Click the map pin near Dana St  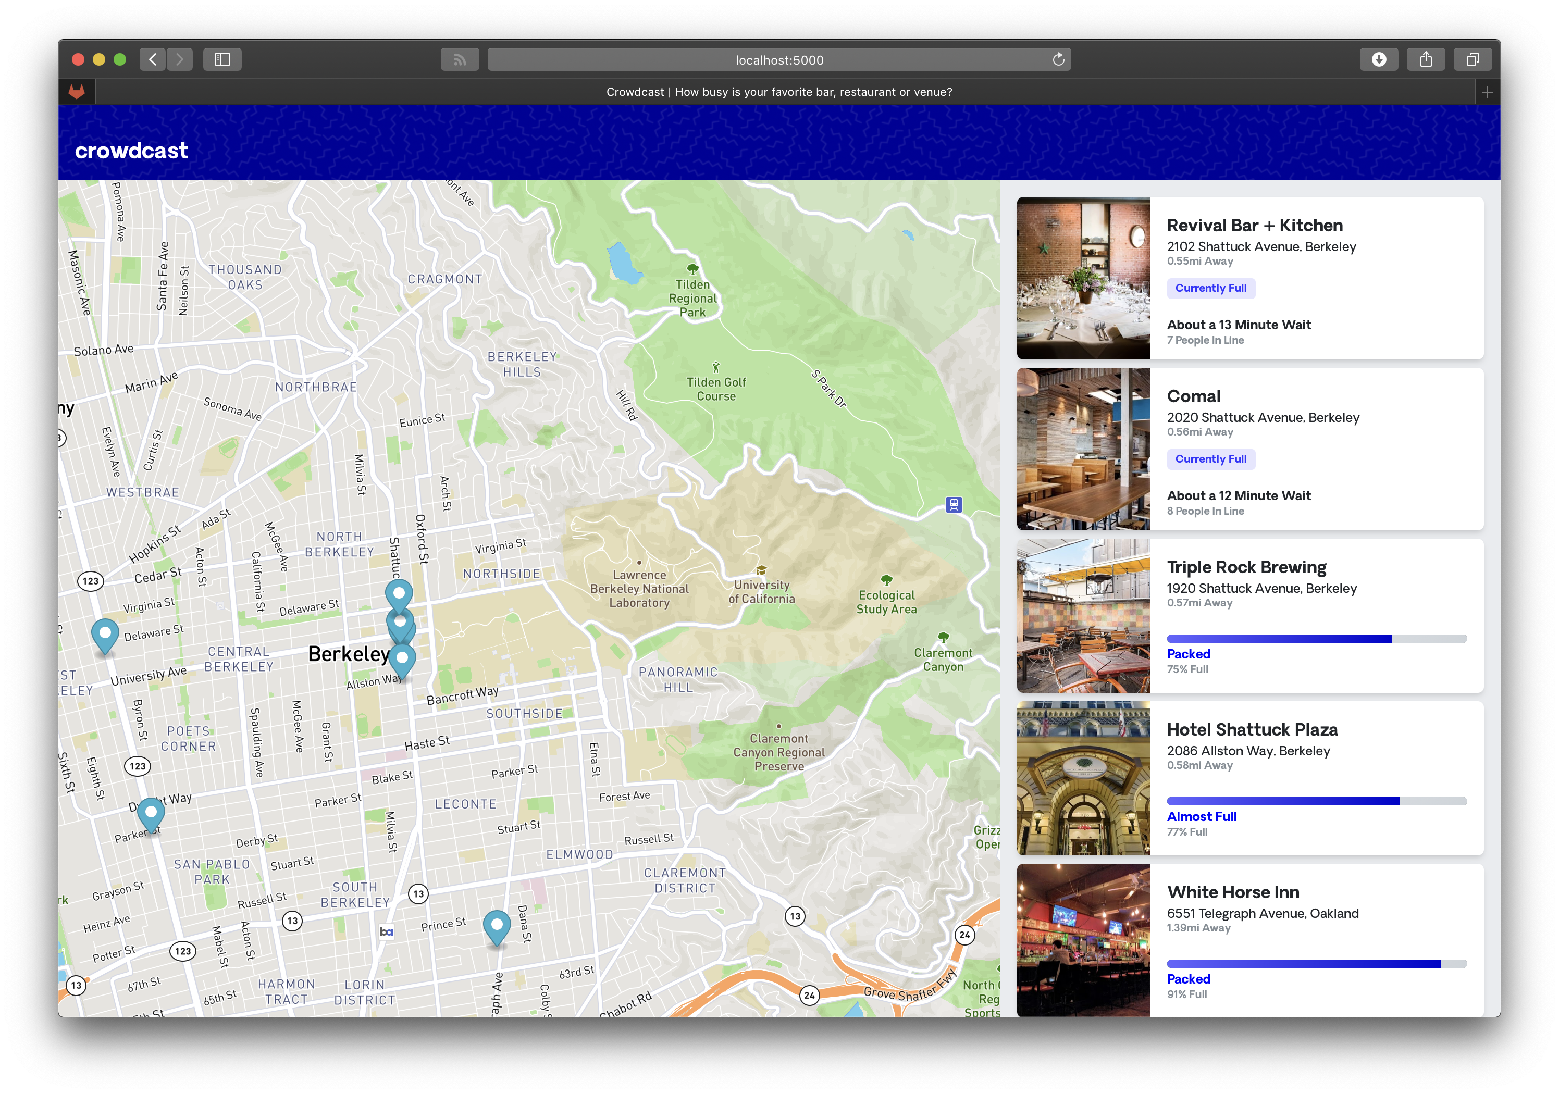(x=497, y=926)
